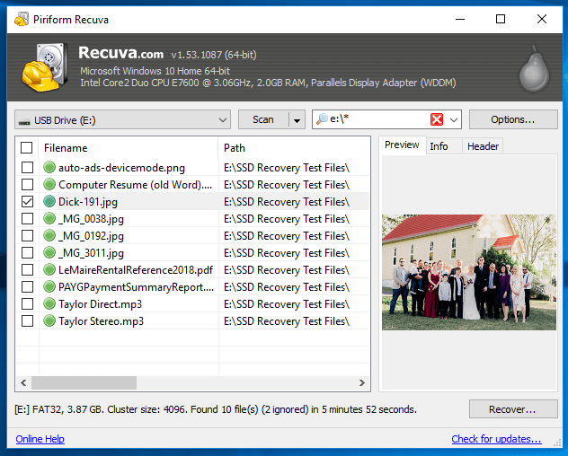Image resolution: width=568 pixels, height=456 pixels.
Task: Maximize the Piriform Recuva window
Action: pyautogui.click(x=501, y=19)
